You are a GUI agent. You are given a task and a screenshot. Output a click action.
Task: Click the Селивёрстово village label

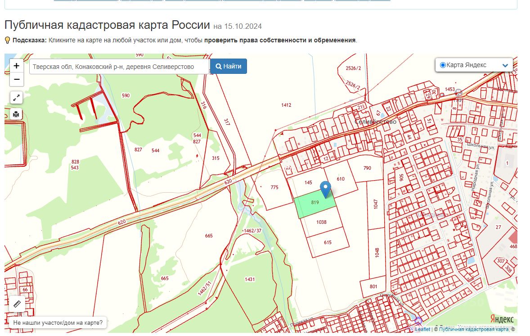[376, 122]
